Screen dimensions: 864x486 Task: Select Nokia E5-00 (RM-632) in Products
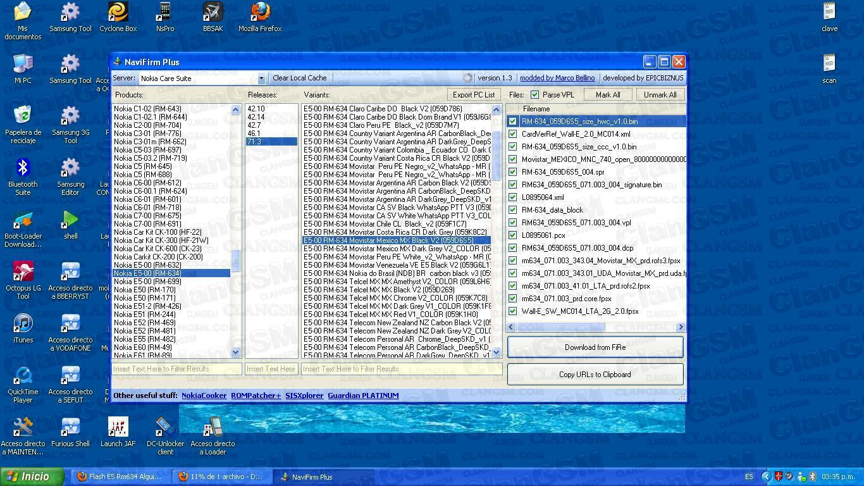coord(171,265)
